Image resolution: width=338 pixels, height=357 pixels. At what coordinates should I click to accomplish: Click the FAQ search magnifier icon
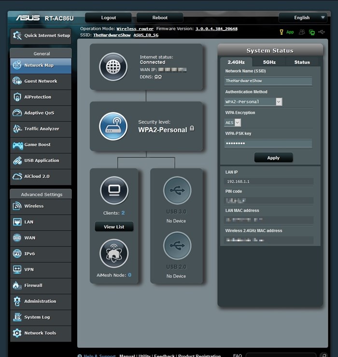[323, 355]
